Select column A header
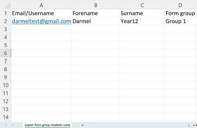Viewport: 197px width, 128px height. [41, 5]
